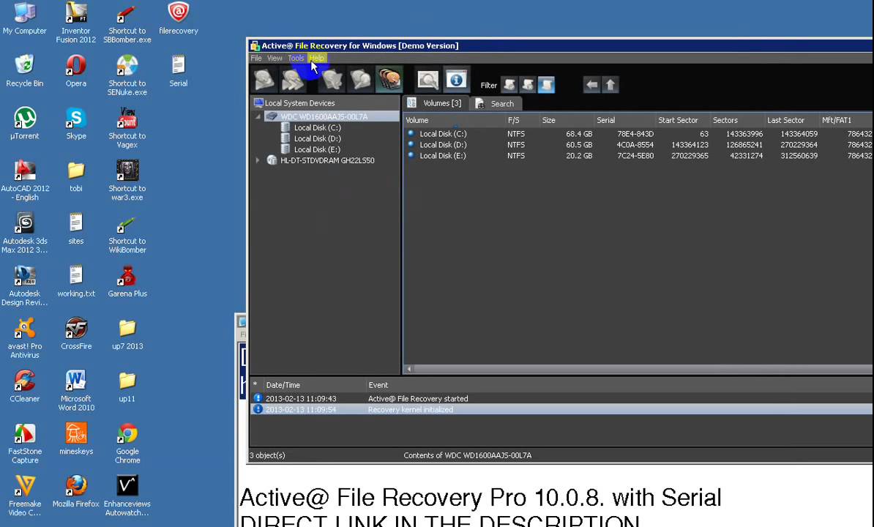The height and width of the screenshot is (527, 874).
Task: Expand the HL-DT-STDVDRAM GH22LS50 tree node
Action: [258, 160]
